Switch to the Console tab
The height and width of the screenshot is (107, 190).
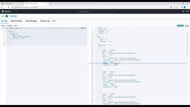(x=4, y=21)
